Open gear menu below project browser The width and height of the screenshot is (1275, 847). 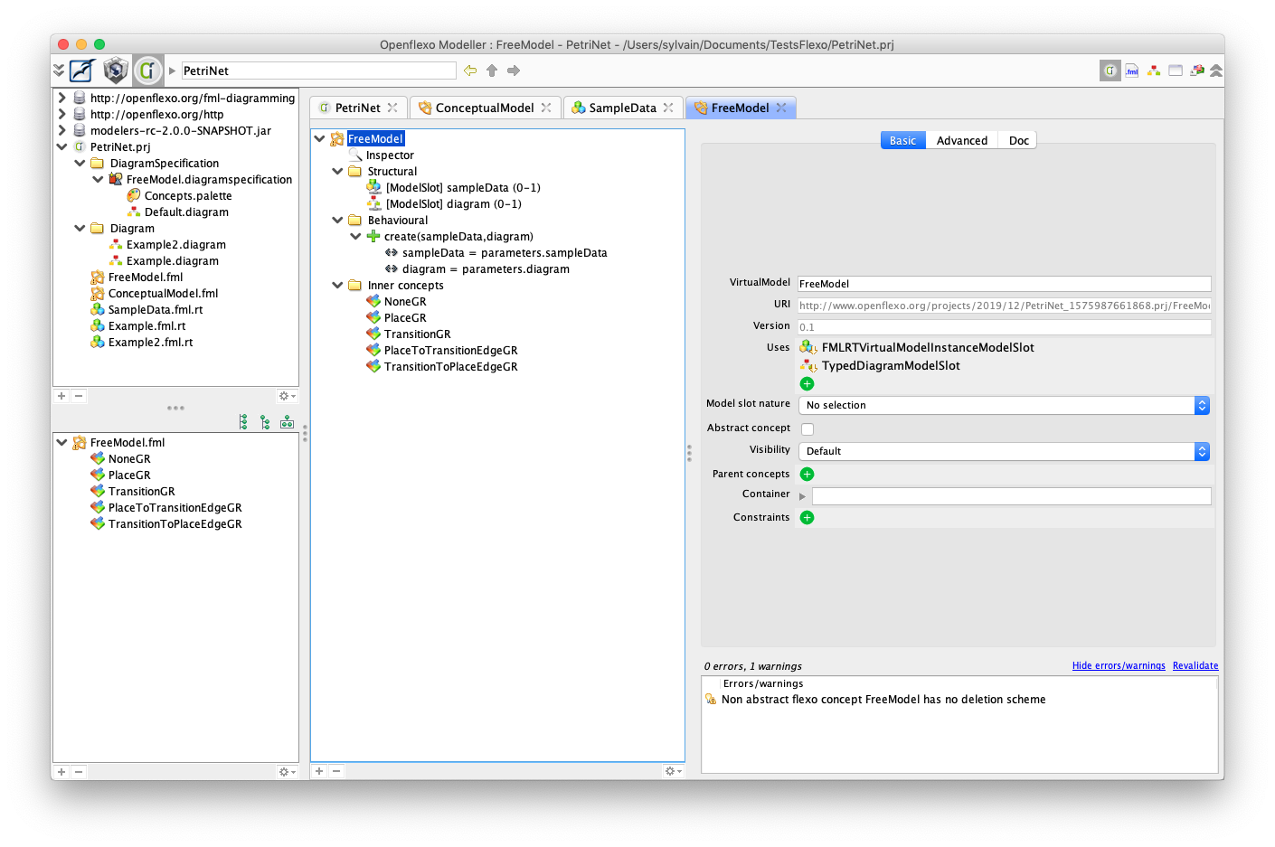point(287,396)
